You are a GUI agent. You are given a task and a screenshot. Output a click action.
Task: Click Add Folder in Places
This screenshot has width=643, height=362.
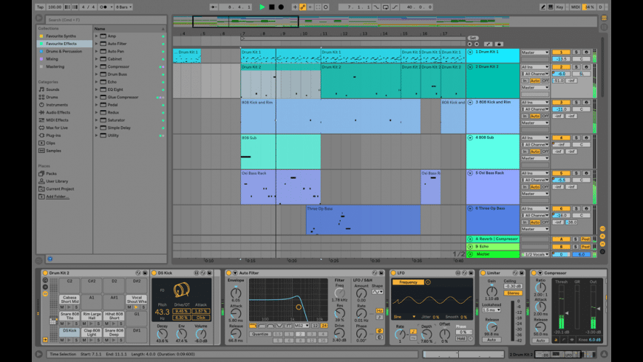[57, 197]
